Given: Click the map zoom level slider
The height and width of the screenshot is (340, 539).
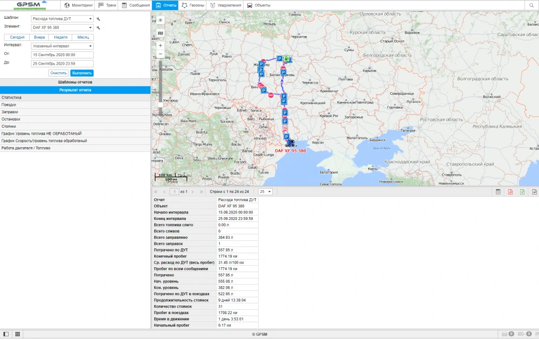Looking at the screenshot, I should 160,81.
